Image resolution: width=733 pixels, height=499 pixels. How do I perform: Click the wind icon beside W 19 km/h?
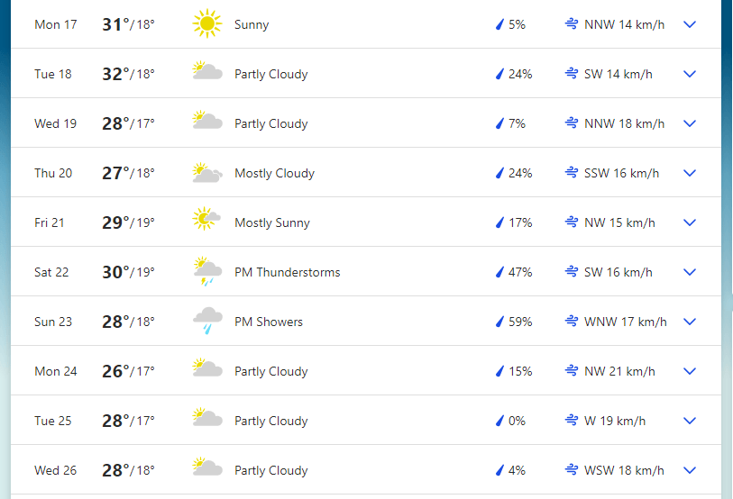pyautogui.click(x=572, y=421)
